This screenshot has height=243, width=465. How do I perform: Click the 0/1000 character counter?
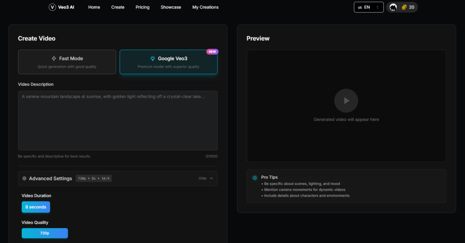click(x=212, y=156)
